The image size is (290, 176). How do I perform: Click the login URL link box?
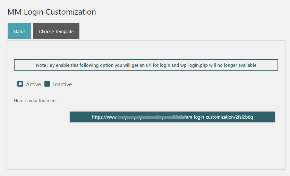[x=172, y=117]
